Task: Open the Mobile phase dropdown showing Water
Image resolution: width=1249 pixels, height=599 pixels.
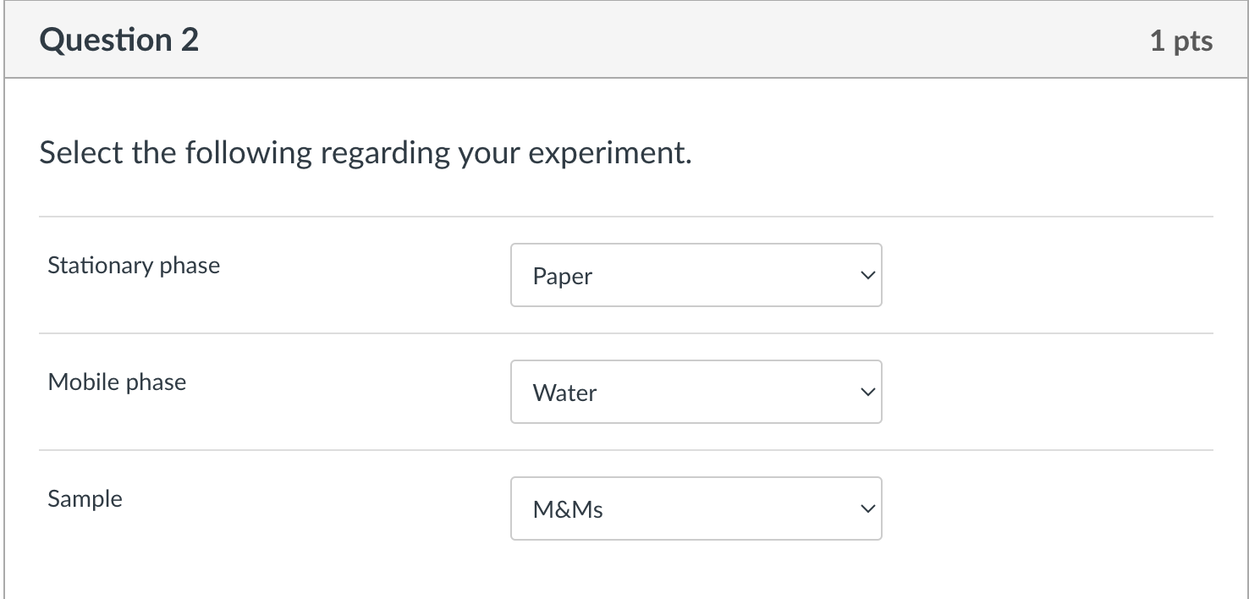Action: [696, 392]
